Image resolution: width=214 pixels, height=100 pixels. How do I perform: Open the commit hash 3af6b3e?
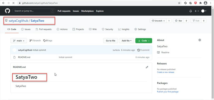coord(116,50)
